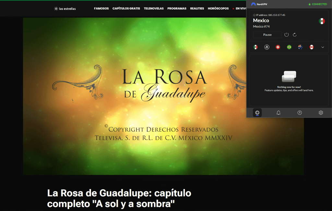This screenshot has width=332, height=211.
Task: Select Australia flag in recent connections
Action: click(300, 47)
